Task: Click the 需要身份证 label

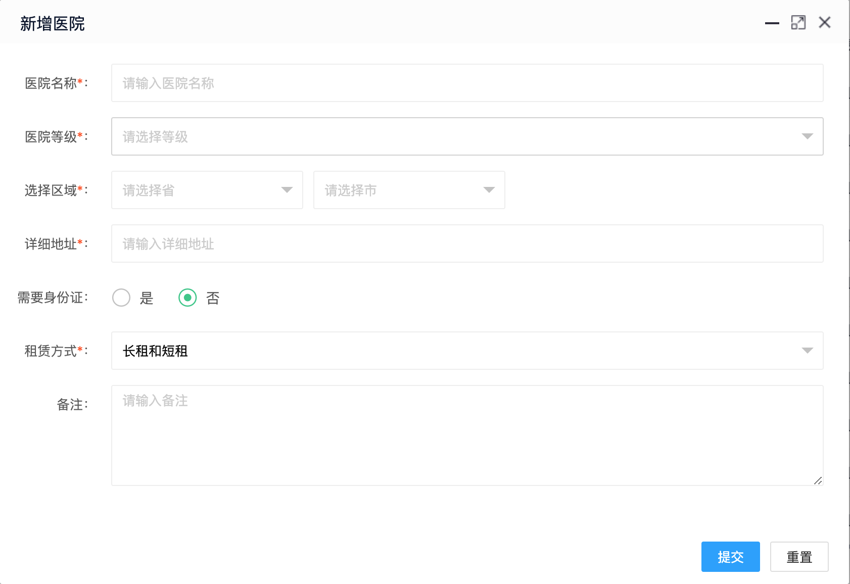Action: pos(53,298)
